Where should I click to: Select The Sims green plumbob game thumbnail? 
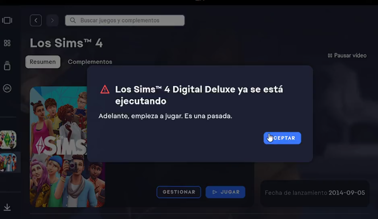click(x=8, y=140)
